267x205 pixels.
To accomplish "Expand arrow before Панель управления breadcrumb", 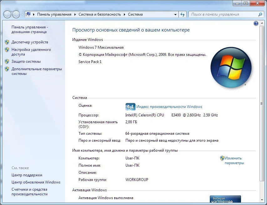I will (34, 14).
